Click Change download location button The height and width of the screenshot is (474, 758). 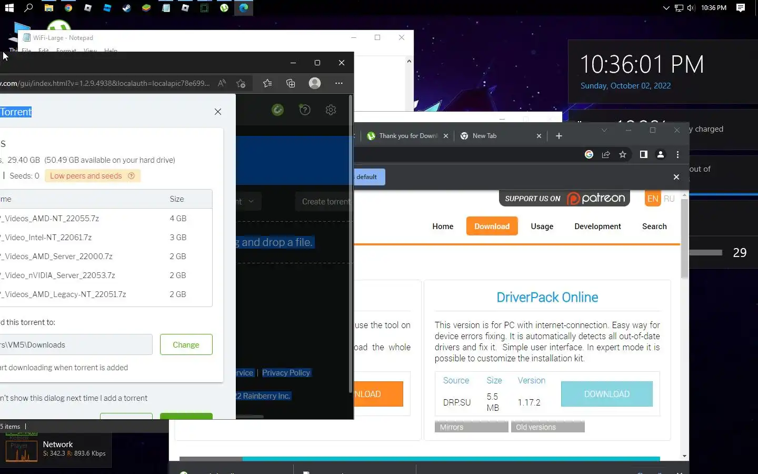186,344
